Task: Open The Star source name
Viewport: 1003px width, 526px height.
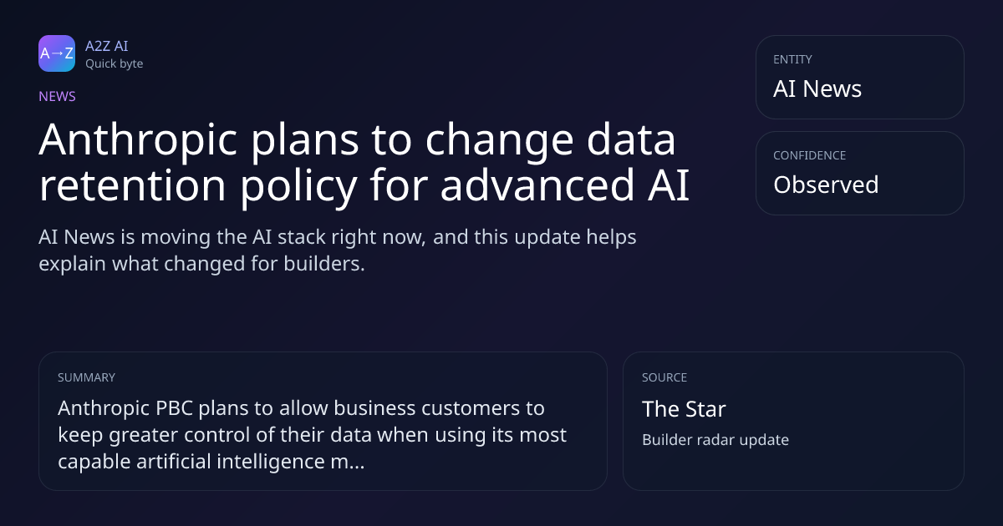Action: (684, 409)
